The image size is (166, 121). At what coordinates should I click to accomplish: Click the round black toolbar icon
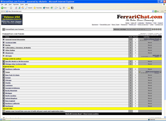click(x=72, y=8)
